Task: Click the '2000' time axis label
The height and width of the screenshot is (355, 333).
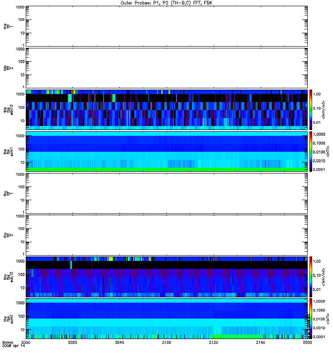Action: click(26, 342)
